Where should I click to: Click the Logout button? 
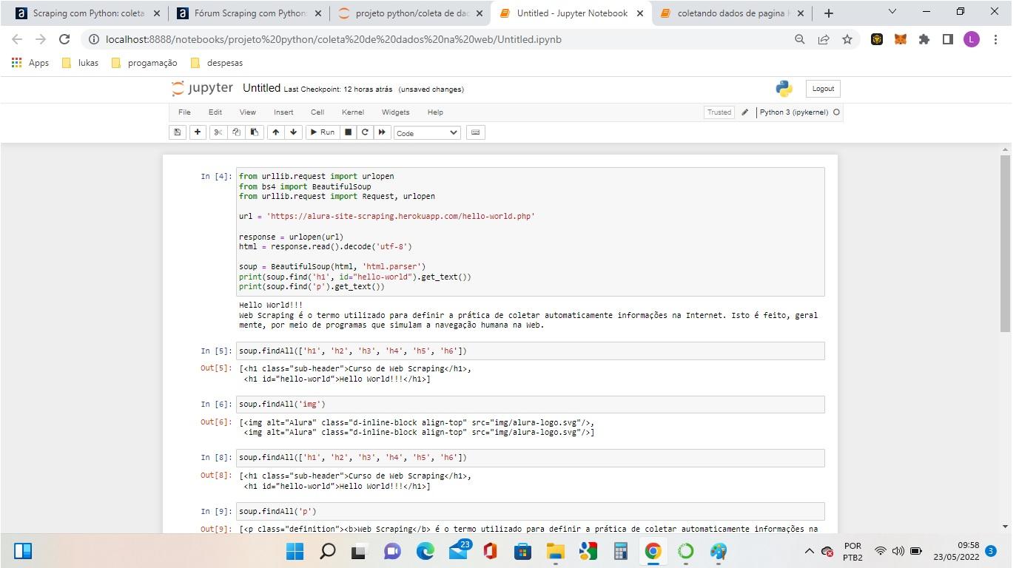click(x=823, y=89)
